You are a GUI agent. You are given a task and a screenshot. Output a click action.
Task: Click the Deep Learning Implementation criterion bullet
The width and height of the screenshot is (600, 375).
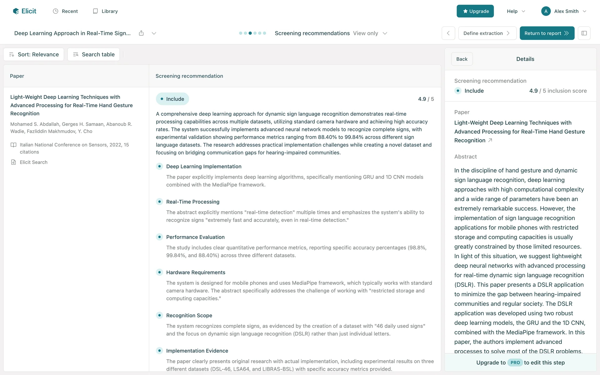pyautogui.click(x=159, y=166)
